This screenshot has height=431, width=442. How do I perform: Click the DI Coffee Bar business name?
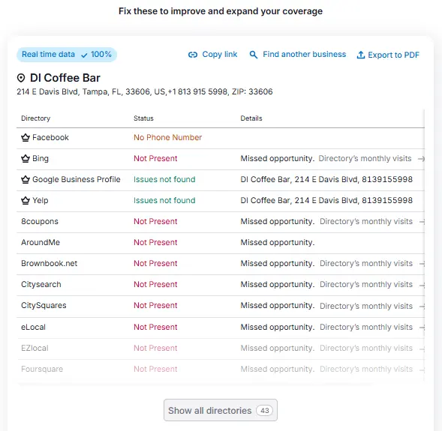[x=65, y=78]
